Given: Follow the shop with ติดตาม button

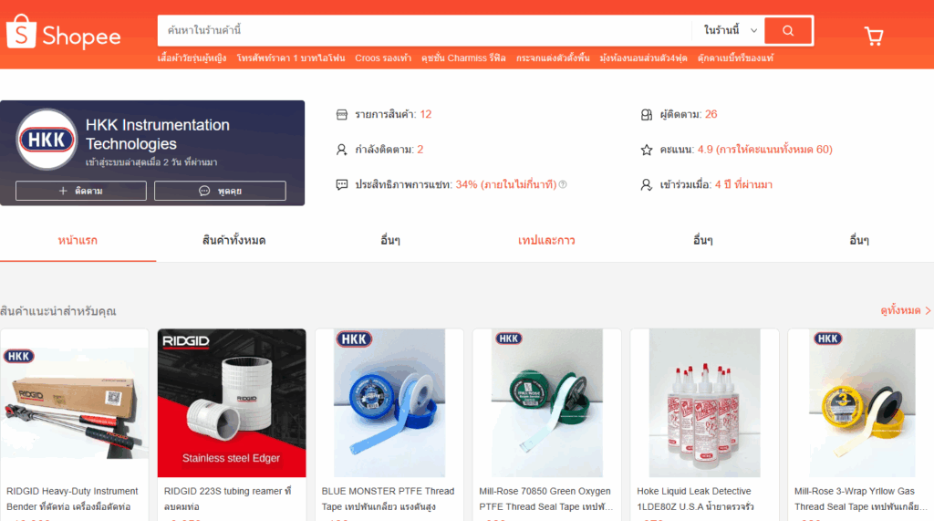Looking at the screenshot, I should pyautogui.click(x=81, y=191).
